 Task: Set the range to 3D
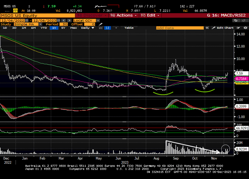coord(14,28)
